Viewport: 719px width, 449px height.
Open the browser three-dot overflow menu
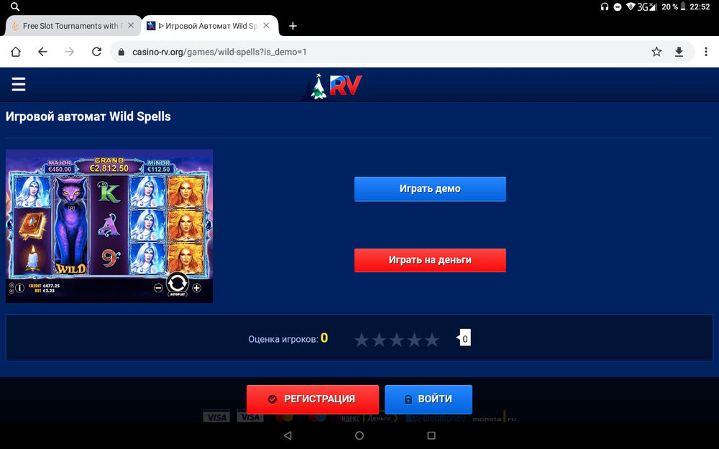tap(706, 52)
